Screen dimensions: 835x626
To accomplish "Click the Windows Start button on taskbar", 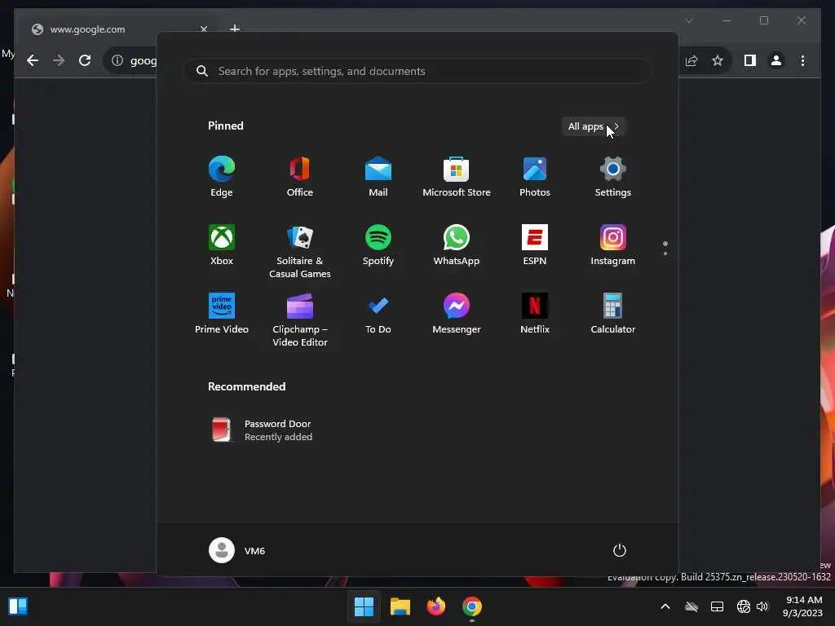I will click(364, 606).
